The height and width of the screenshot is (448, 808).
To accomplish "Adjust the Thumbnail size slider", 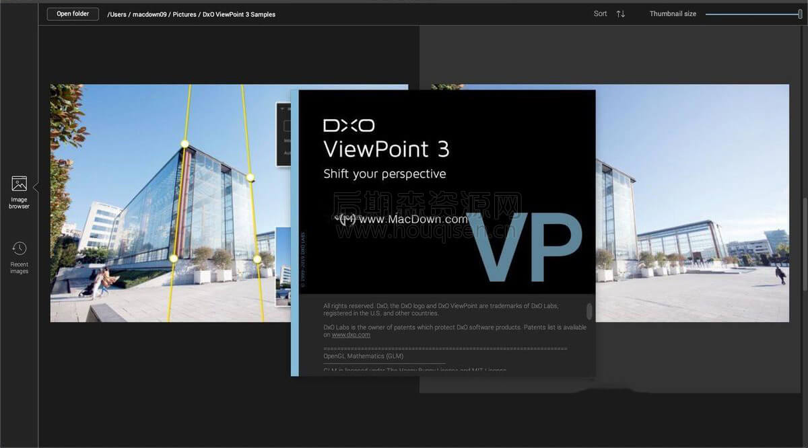I will click(753, 13).
